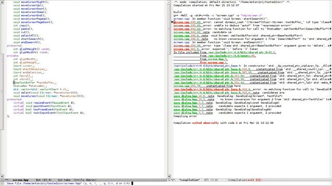Click the scrollbar thumb in screen.hpp pane

coord(2,91)
